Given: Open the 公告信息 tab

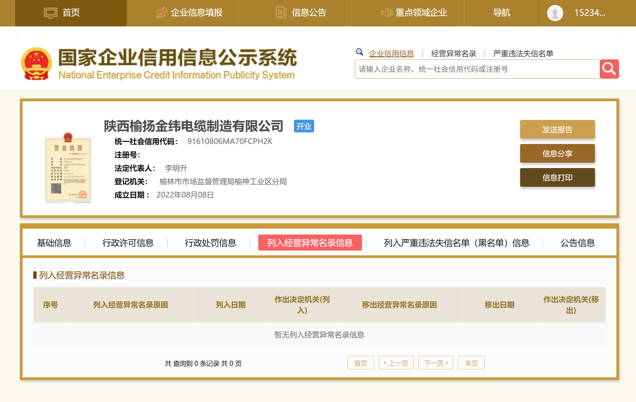Looking at the screenshot, I should click(x=577, y=243).
